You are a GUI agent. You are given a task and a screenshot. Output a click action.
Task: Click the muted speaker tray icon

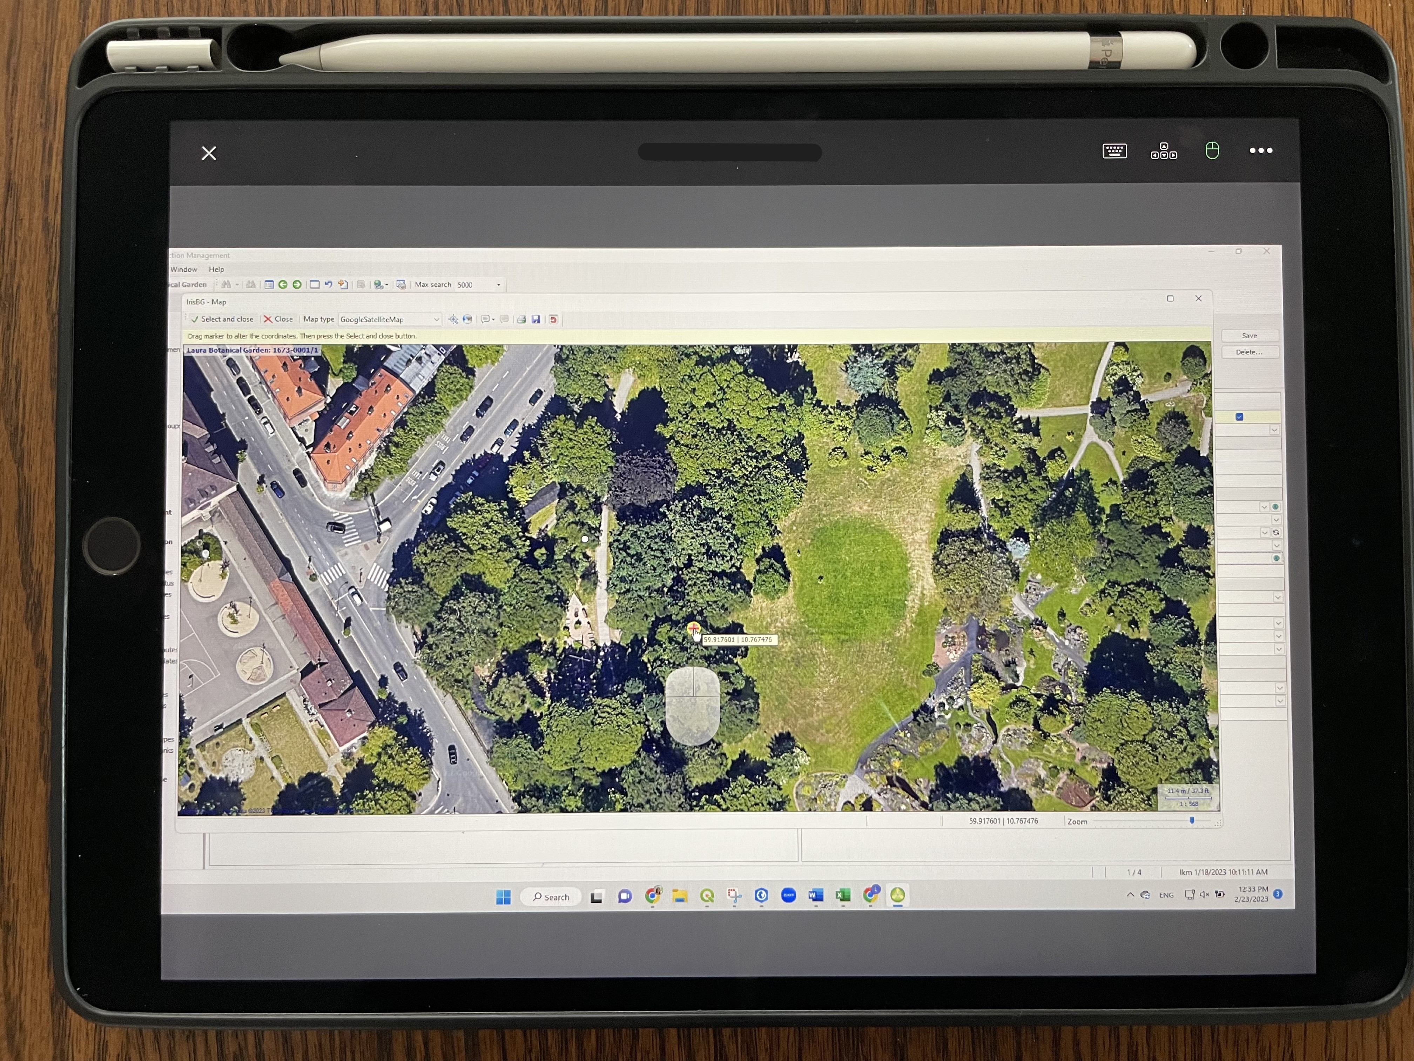1204,894
